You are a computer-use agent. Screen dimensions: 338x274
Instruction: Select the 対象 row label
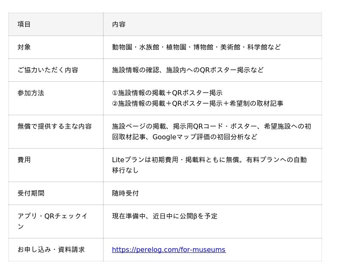(24, 47)
